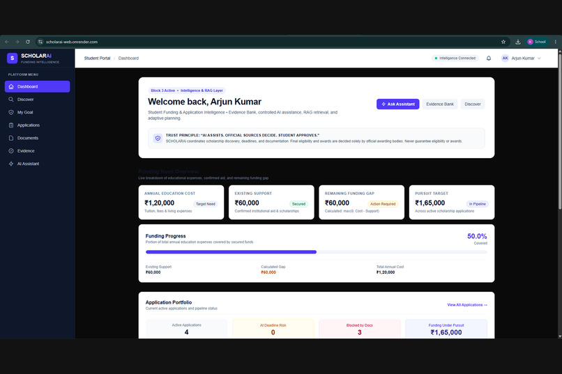Image resolution: width=562 pixels, height=374 pixels.
Task: Click the Existing Support ₹60,000 card value
Action: (x=247, y=203)
